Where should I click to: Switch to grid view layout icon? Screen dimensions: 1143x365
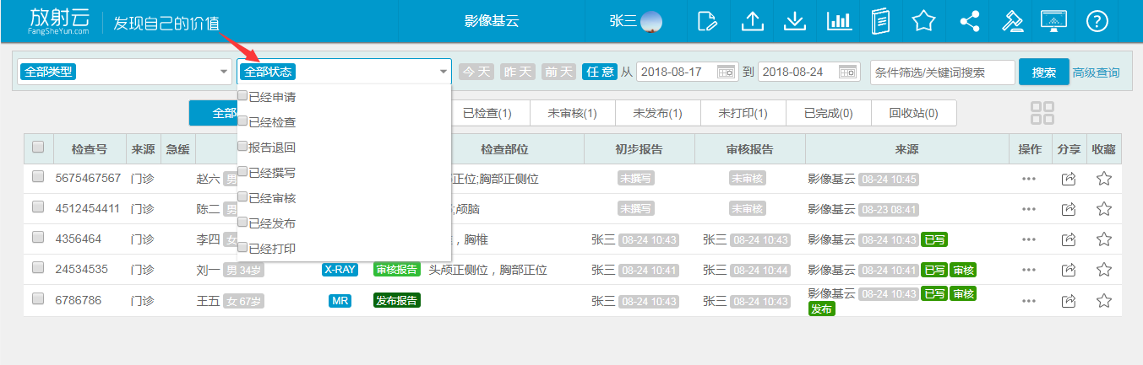(1042, 113)
